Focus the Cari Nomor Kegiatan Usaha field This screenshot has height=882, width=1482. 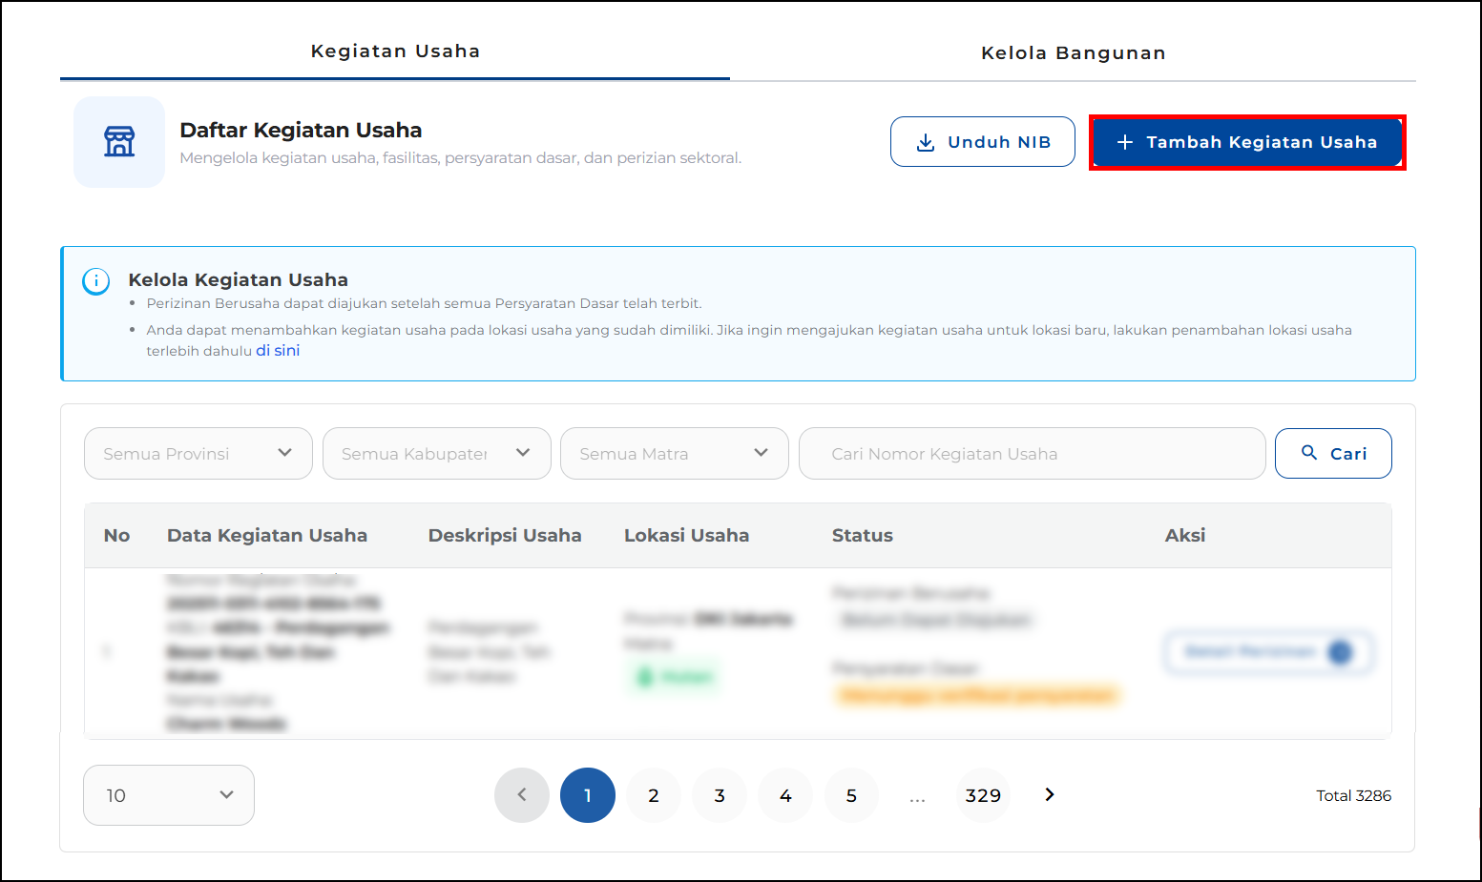(x=1032, y=454)
